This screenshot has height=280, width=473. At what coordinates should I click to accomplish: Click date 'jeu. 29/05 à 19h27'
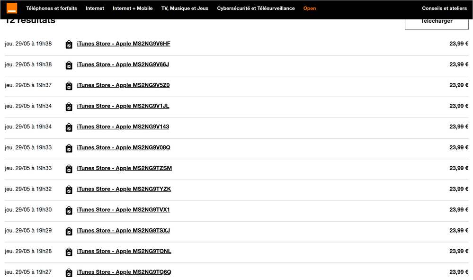click(28, 272)
